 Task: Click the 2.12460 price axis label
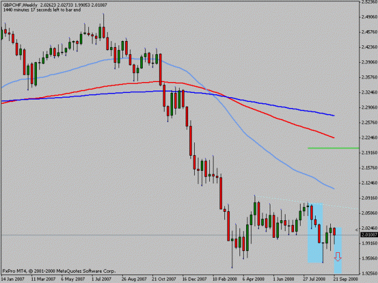369,183
